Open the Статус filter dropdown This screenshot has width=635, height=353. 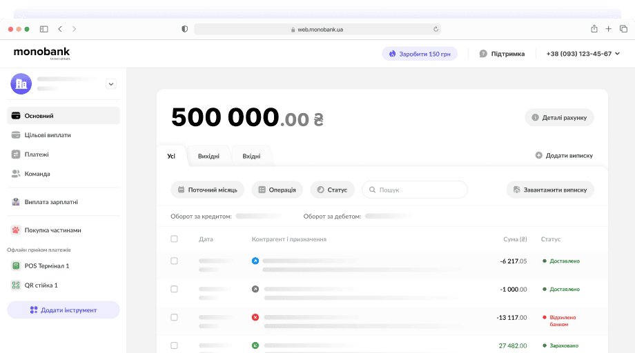[333, 190]
